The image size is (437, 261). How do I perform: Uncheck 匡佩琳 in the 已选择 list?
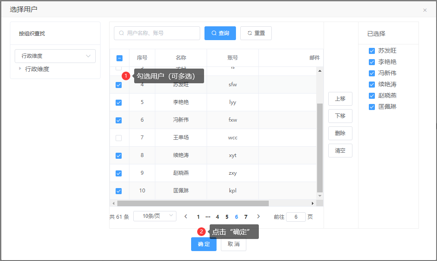pyautogui.click(x=372, y=107)
